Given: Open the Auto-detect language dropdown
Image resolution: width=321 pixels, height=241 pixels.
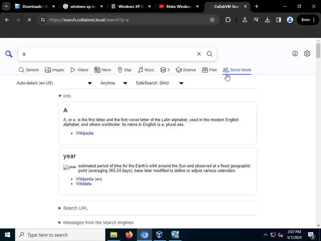Looking at the screenshot, I should pos(54,83).
